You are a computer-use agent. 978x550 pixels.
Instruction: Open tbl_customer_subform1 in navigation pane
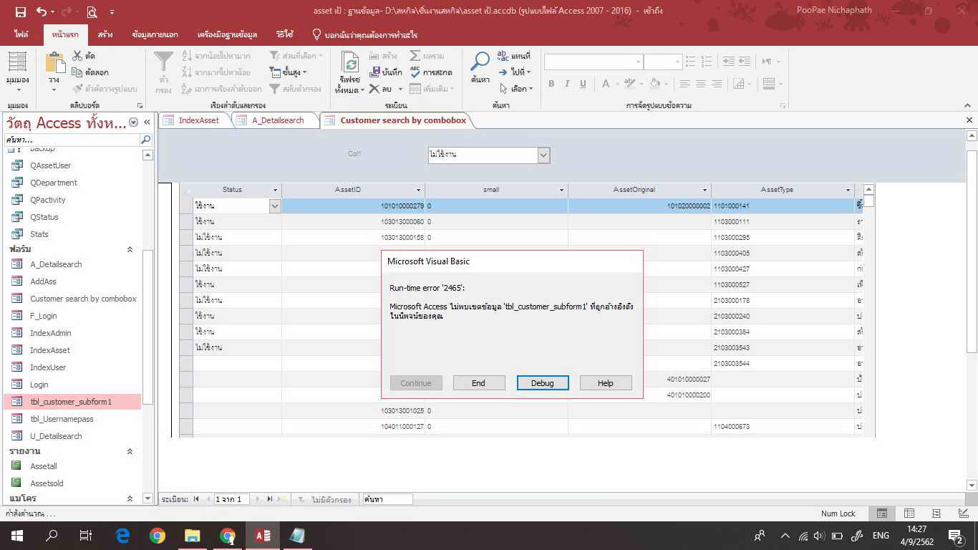[72, 402]
